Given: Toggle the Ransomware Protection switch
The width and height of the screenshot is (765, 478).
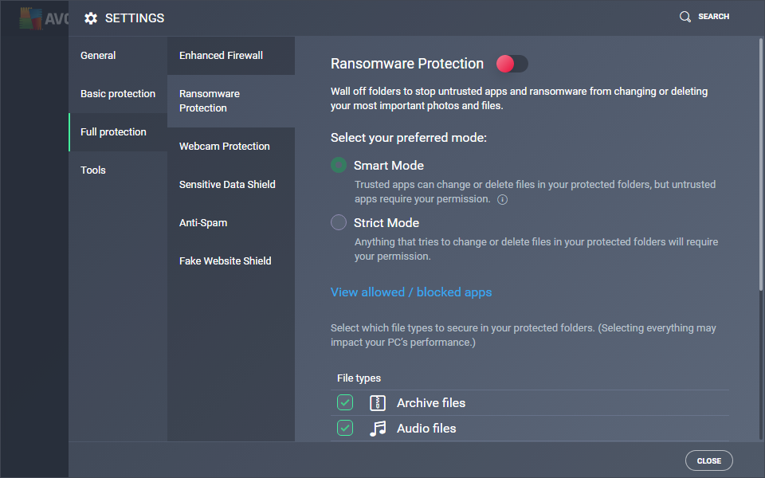Looking at the screenshot, I should pyautogui.click(x=512, y=64).
